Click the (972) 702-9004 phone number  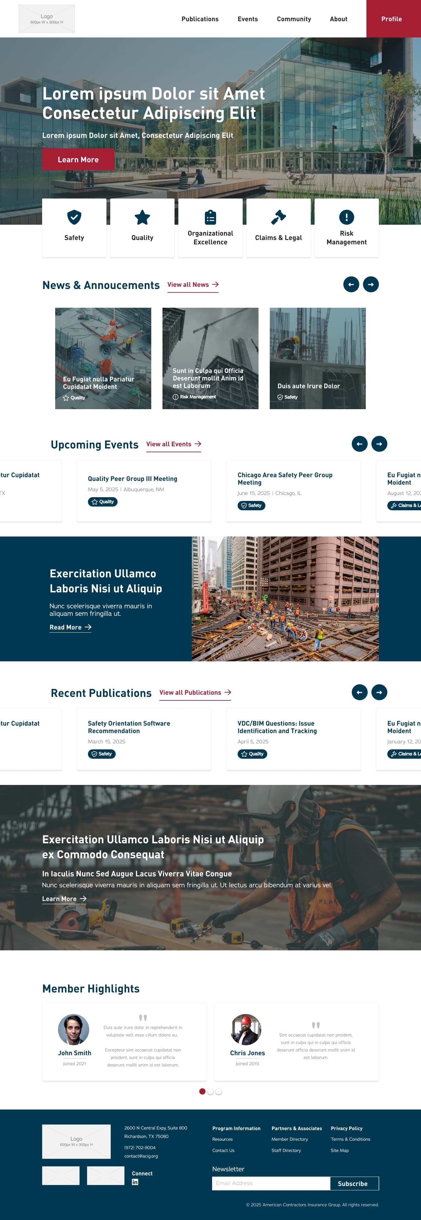[140, 1148]
